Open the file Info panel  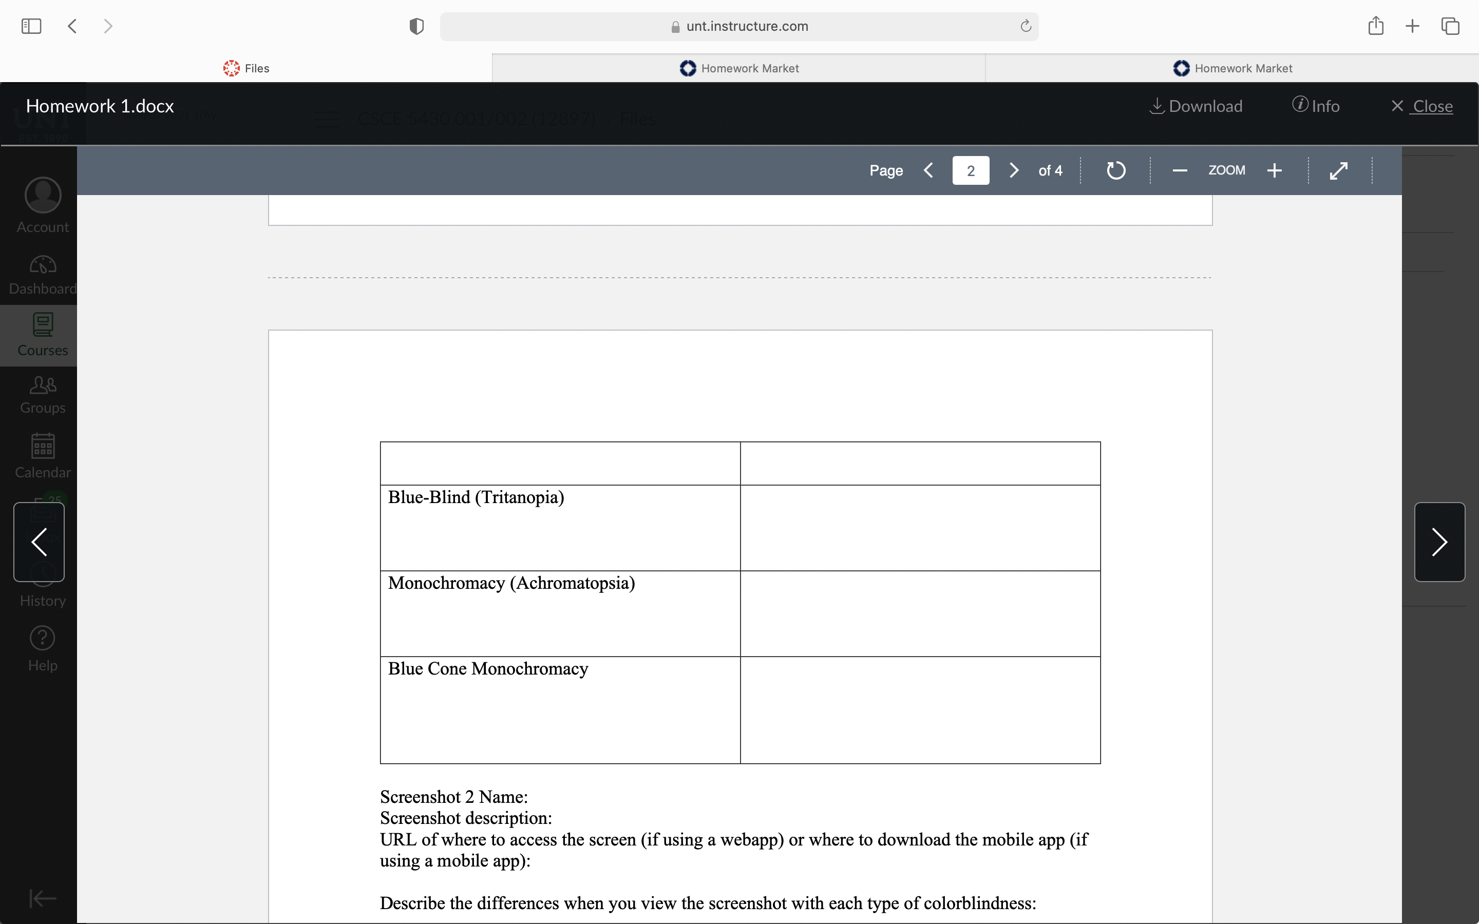tap(1315, 106)
